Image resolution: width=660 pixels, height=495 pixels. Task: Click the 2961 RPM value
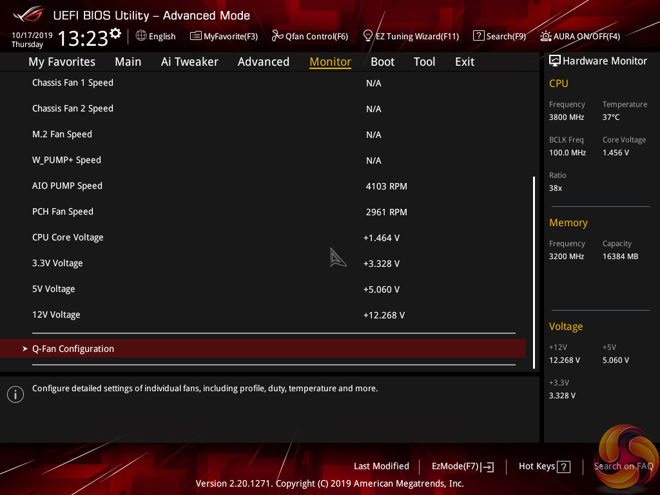click(387, 212)
